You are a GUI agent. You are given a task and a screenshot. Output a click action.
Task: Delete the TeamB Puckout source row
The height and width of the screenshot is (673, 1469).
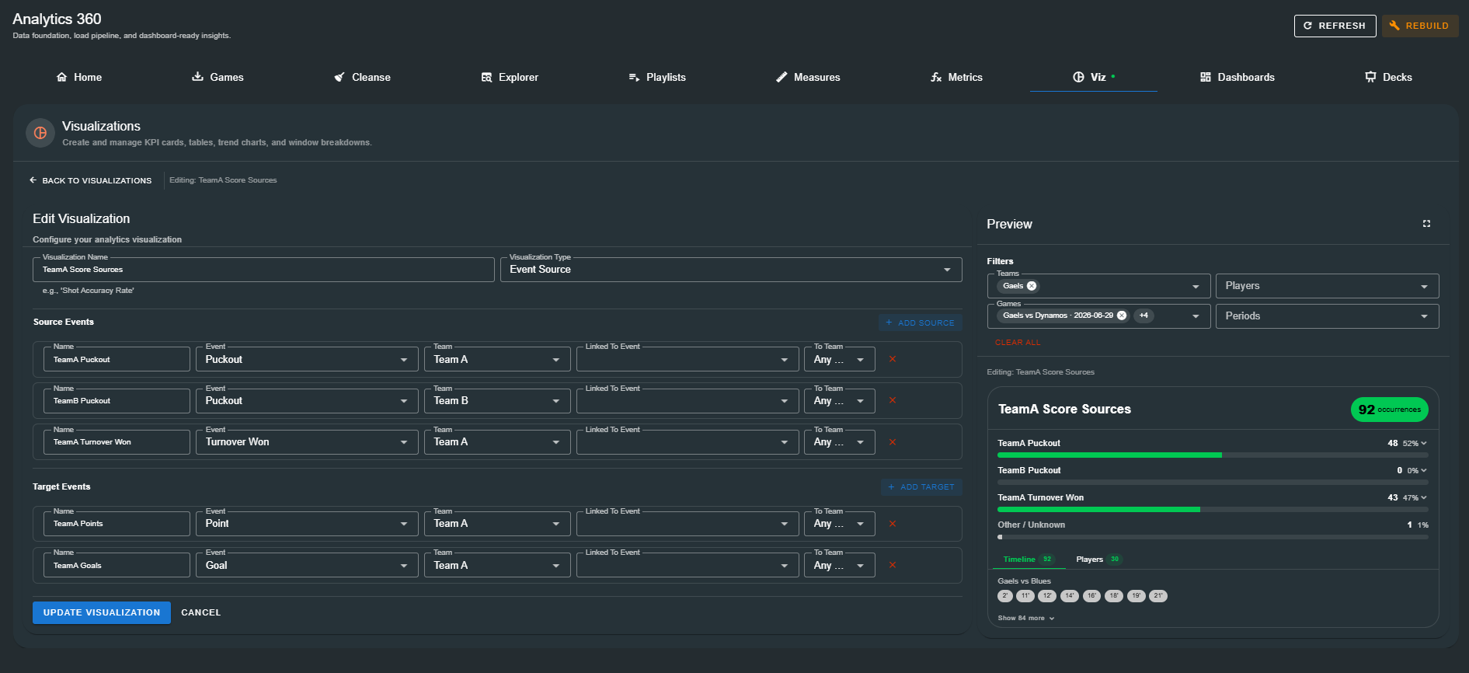click(x=893, y=400)
